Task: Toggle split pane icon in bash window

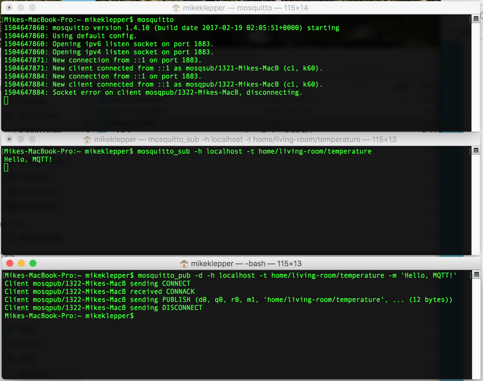Action: 477,274
